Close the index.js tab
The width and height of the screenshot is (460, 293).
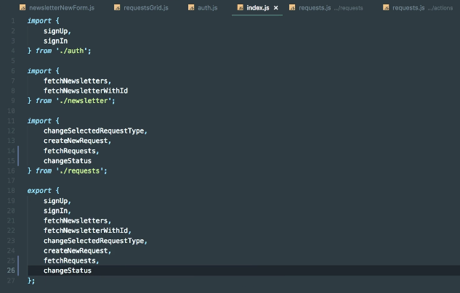tap(275, 8)
